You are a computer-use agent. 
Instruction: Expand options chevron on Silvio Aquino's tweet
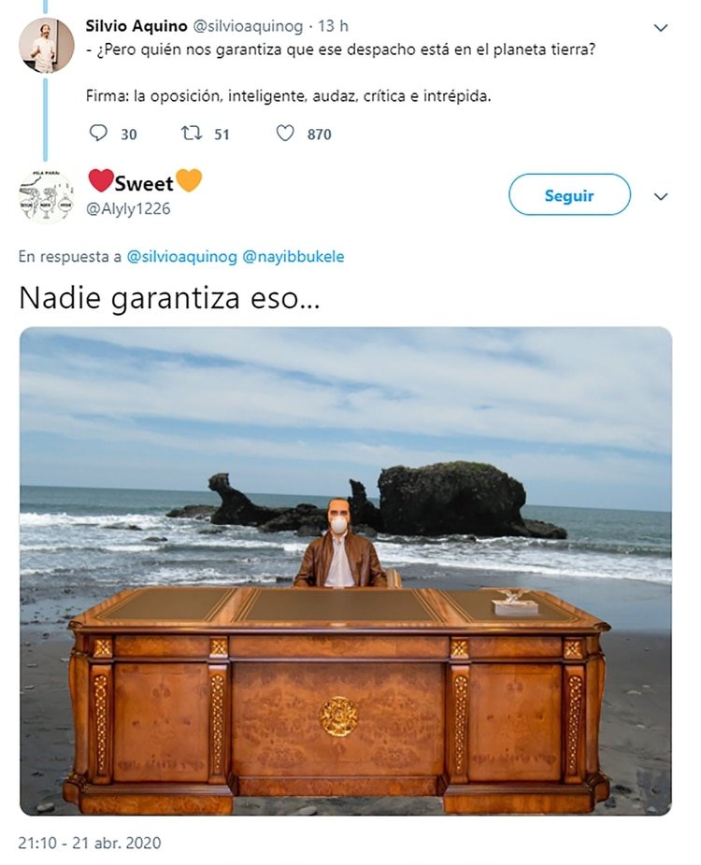tap(661, 28)
